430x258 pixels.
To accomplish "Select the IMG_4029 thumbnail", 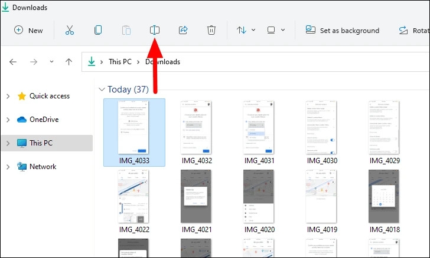I will tap(384, 127).
